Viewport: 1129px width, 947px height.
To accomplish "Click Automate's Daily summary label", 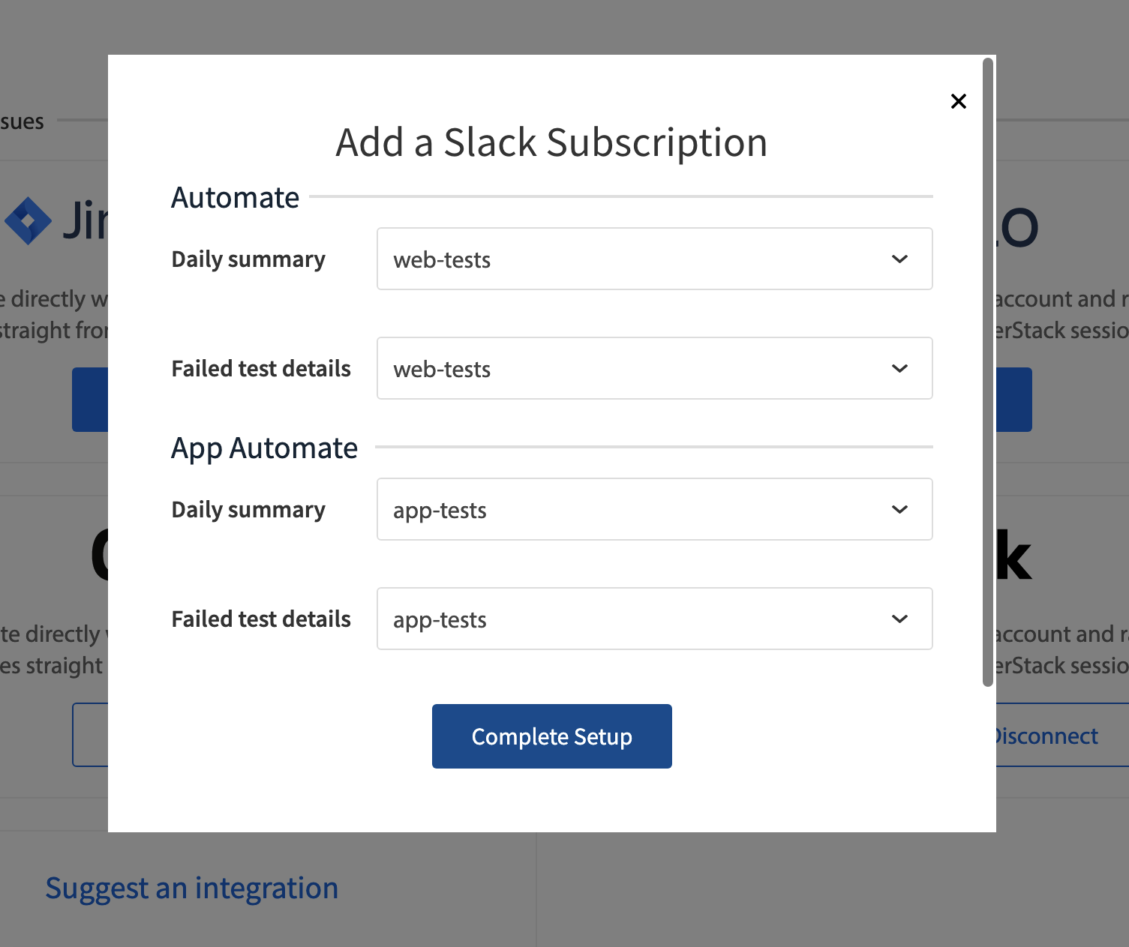I will point(248,259).
